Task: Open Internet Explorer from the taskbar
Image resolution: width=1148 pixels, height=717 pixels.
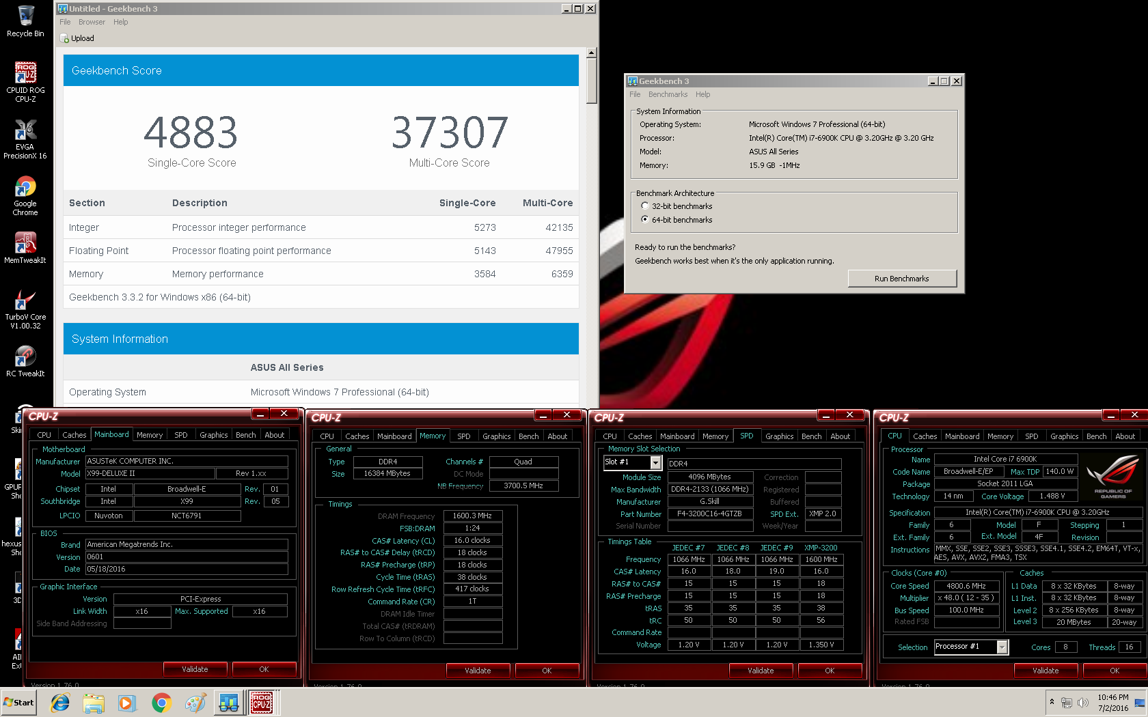Action: pyautogui.click(x=60, y=703)
